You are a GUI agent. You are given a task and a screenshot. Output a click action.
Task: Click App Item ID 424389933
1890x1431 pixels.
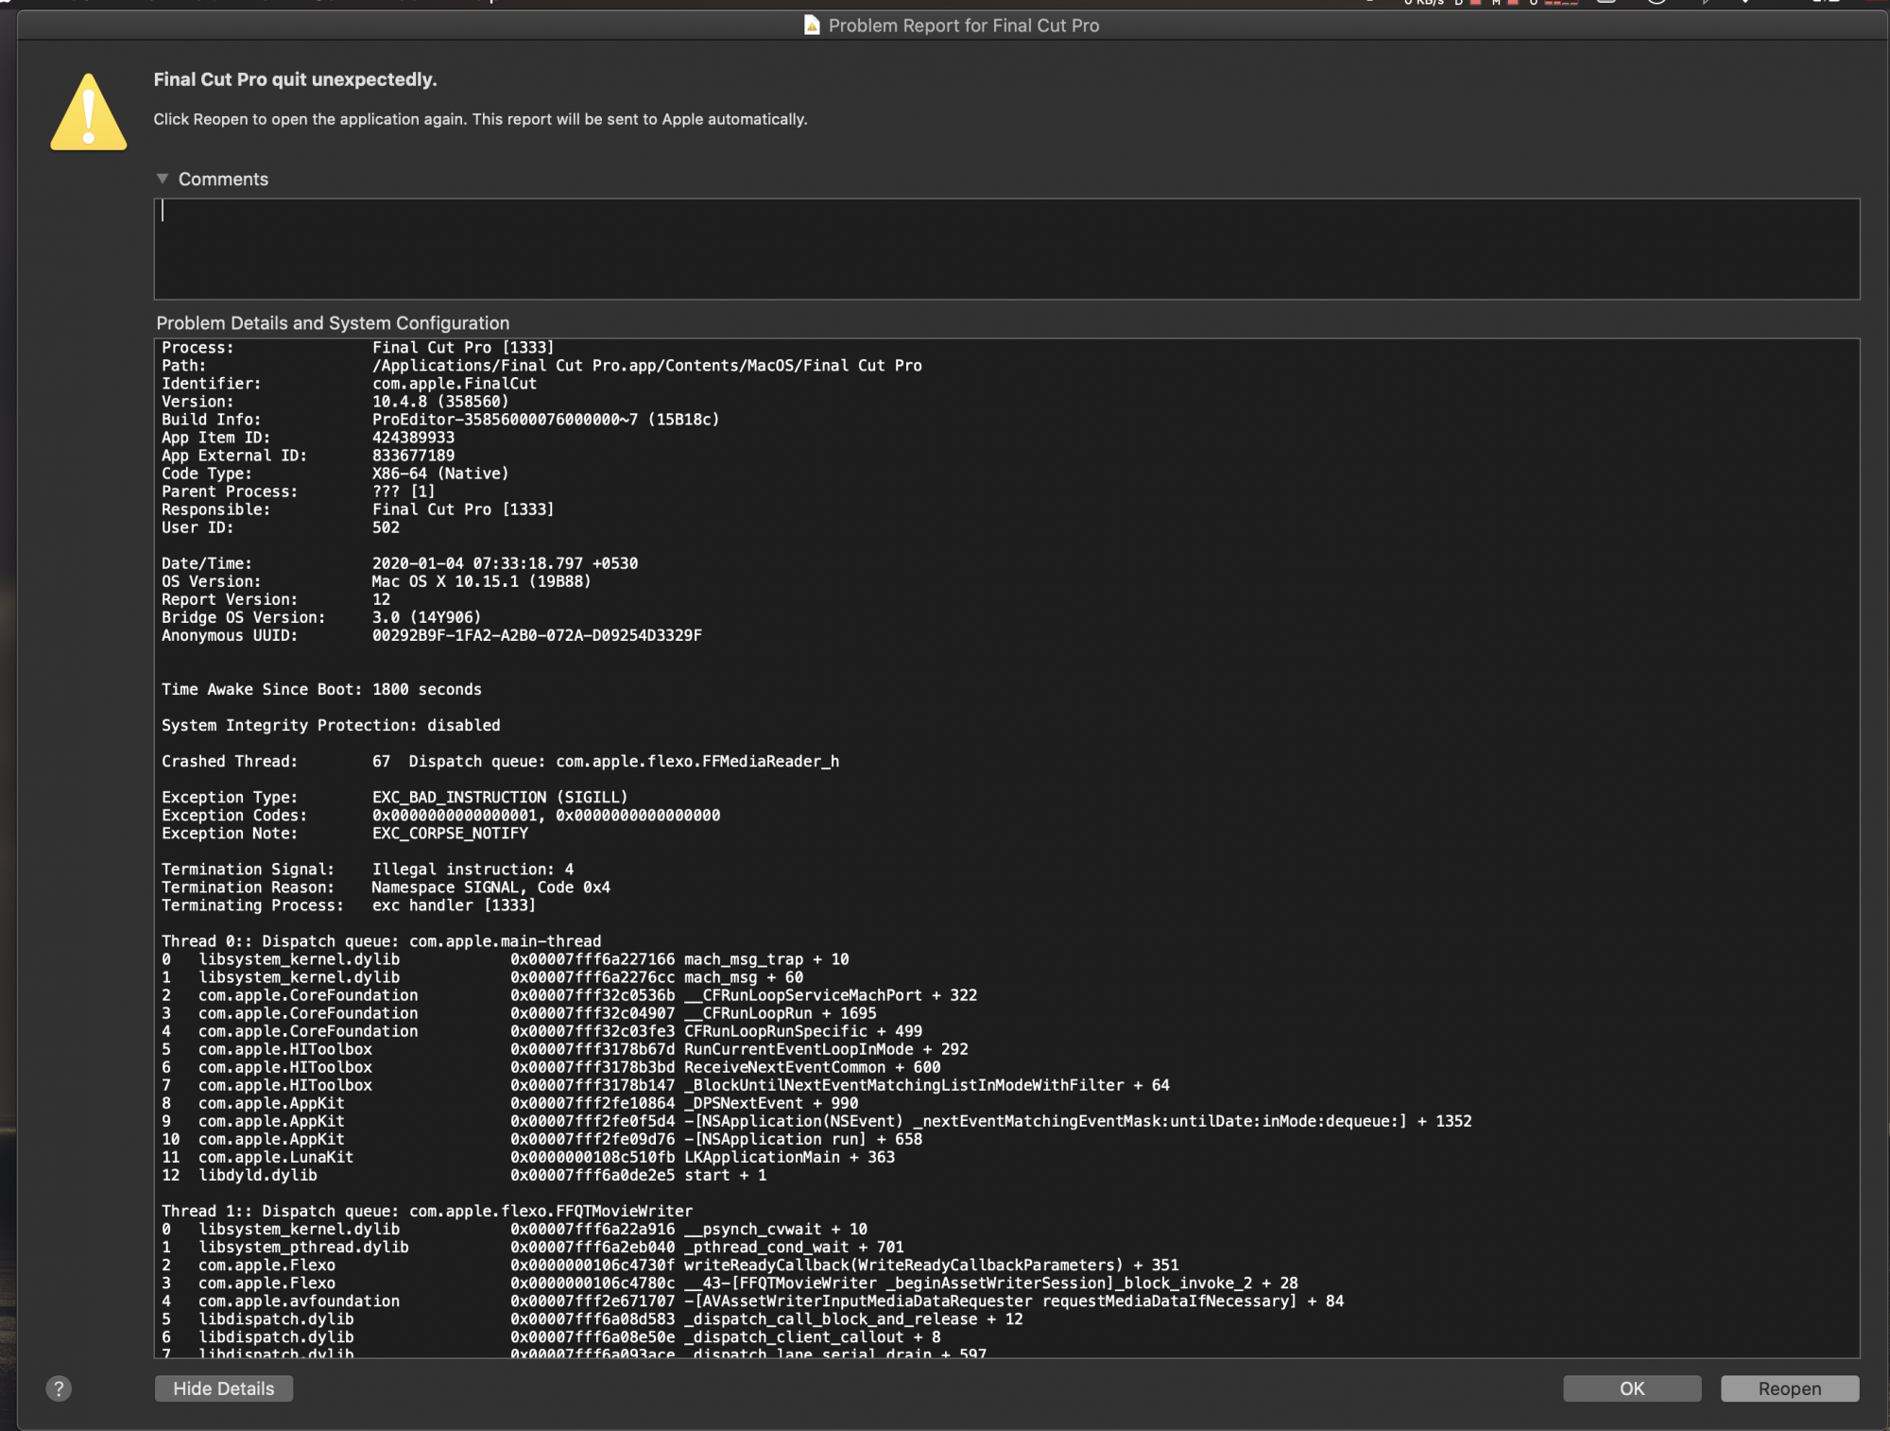pos(413,438)
